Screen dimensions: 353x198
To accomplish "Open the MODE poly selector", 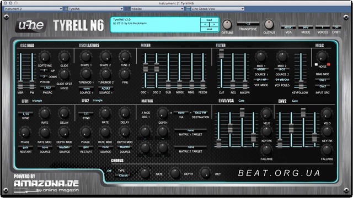I will (x=306, y=28).
